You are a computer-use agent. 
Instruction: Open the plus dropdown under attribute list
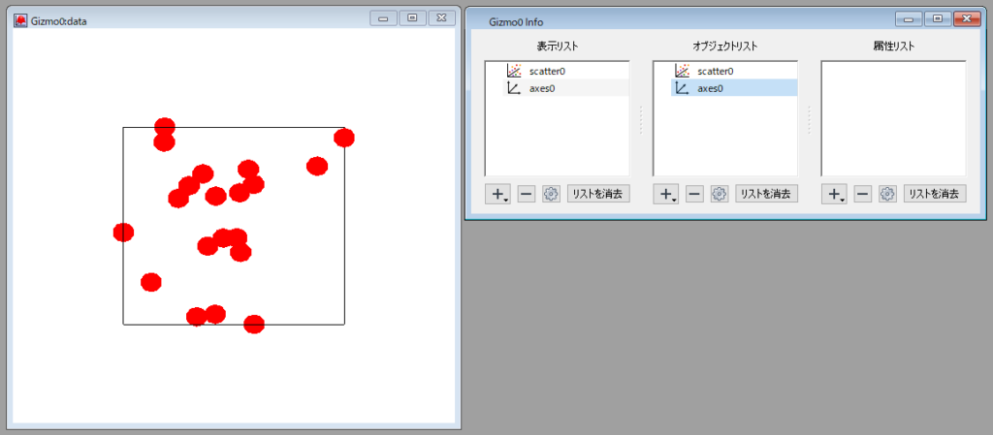(835, 194)
